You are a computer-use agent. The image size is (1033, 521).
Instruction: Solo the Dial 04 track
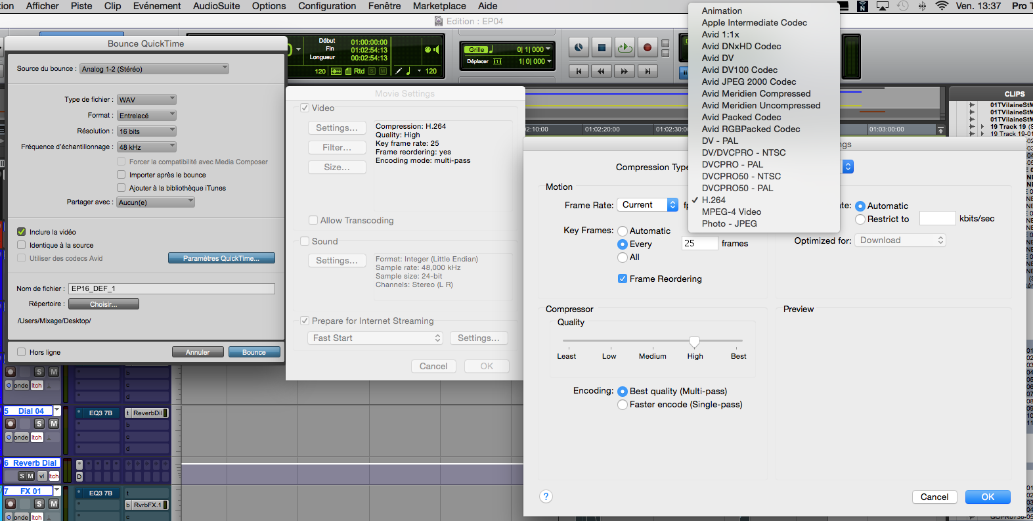39,424
